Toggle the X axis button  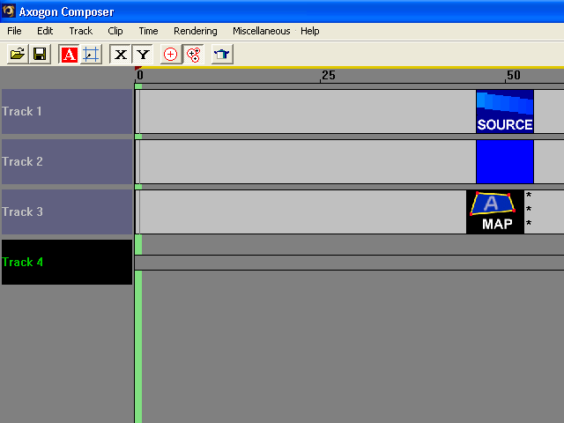(x=121, y=55)
